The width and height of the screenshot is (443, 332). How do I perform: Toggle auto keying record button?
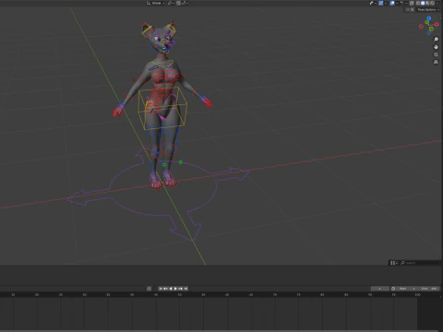(x=149, y=289)
